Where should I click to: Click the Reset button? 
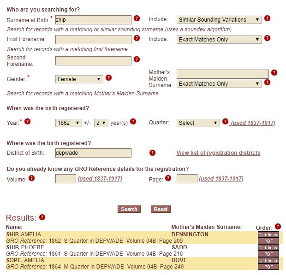pyautogui.click(x=161, y=209)
